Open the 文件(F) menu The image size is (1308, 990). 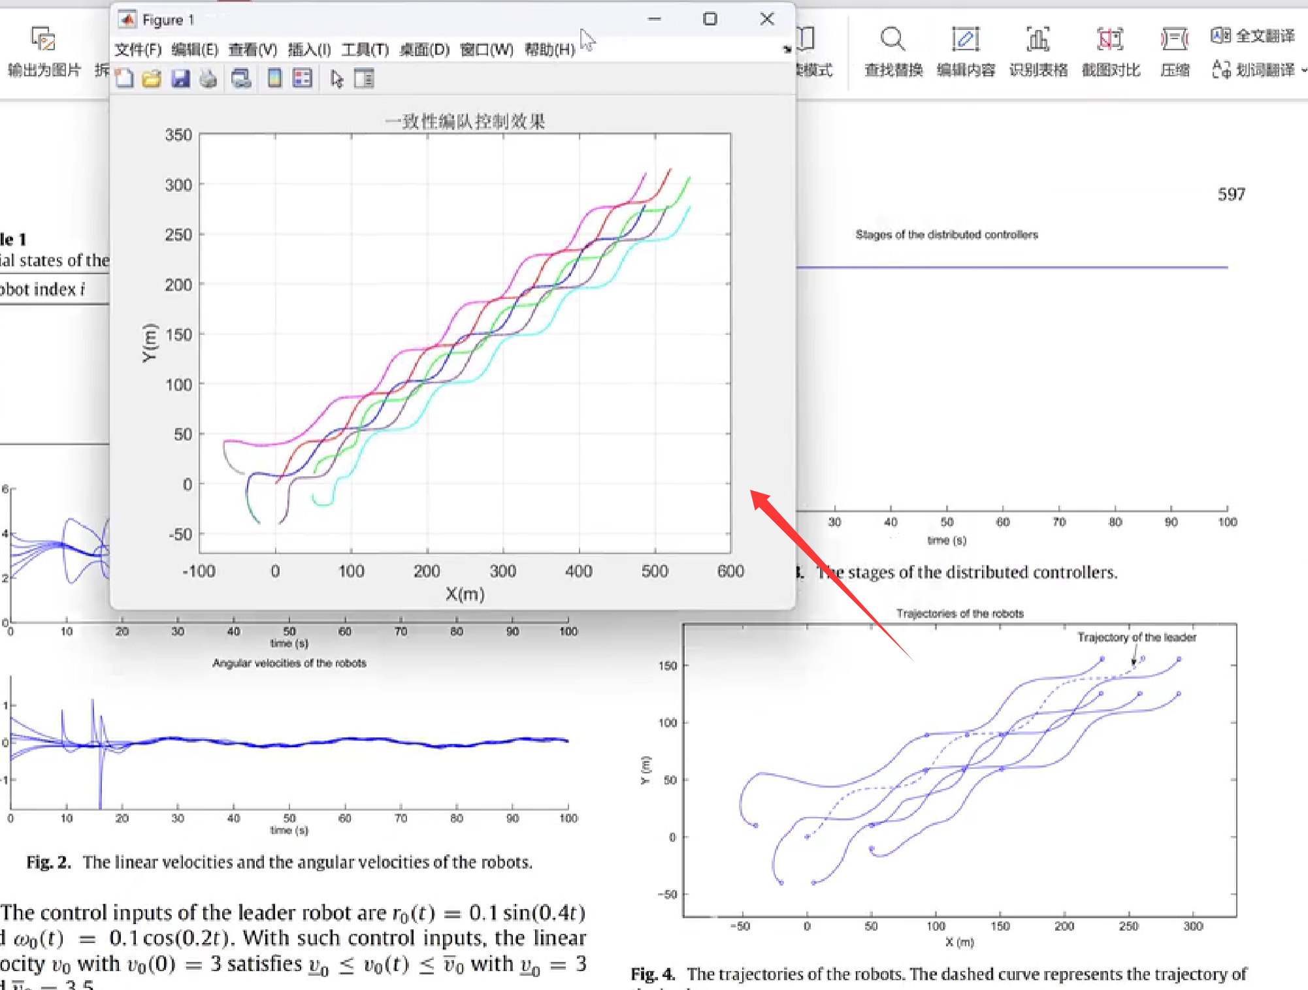(x=137, y=50)
